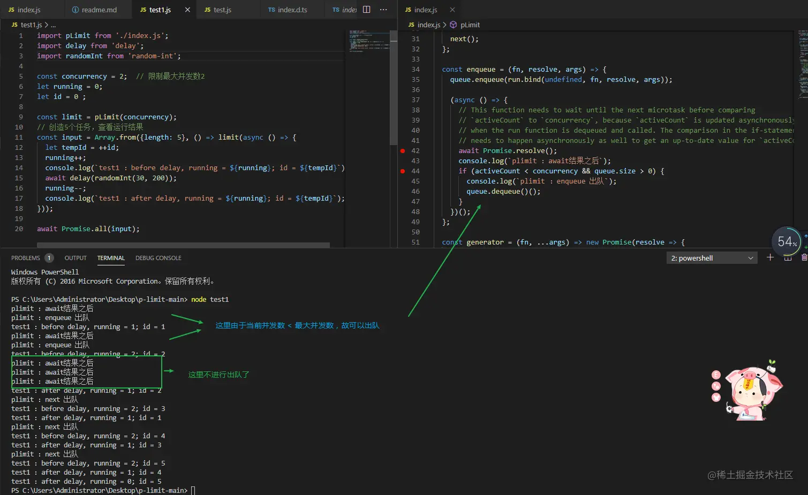Viewport: 808px width, 495px height.
Task: Create a new terminal with plus icon
Action: coord(770,257)
